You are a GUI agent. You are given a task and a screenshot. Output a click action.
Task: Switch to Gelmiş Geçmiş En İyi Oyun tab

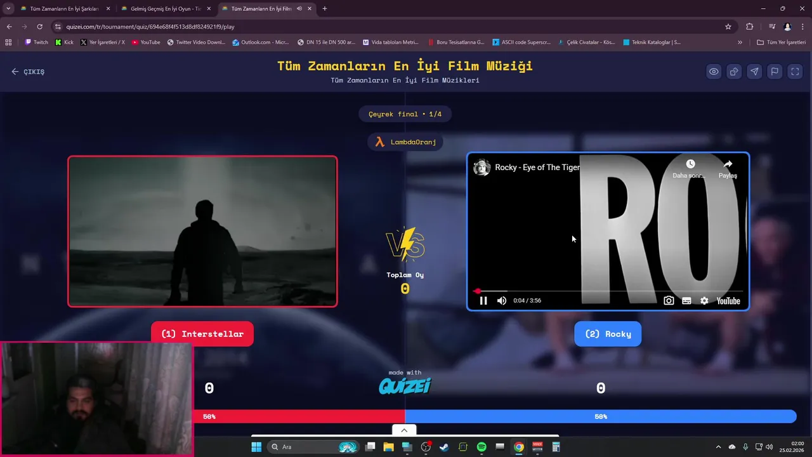pos(165,9)
